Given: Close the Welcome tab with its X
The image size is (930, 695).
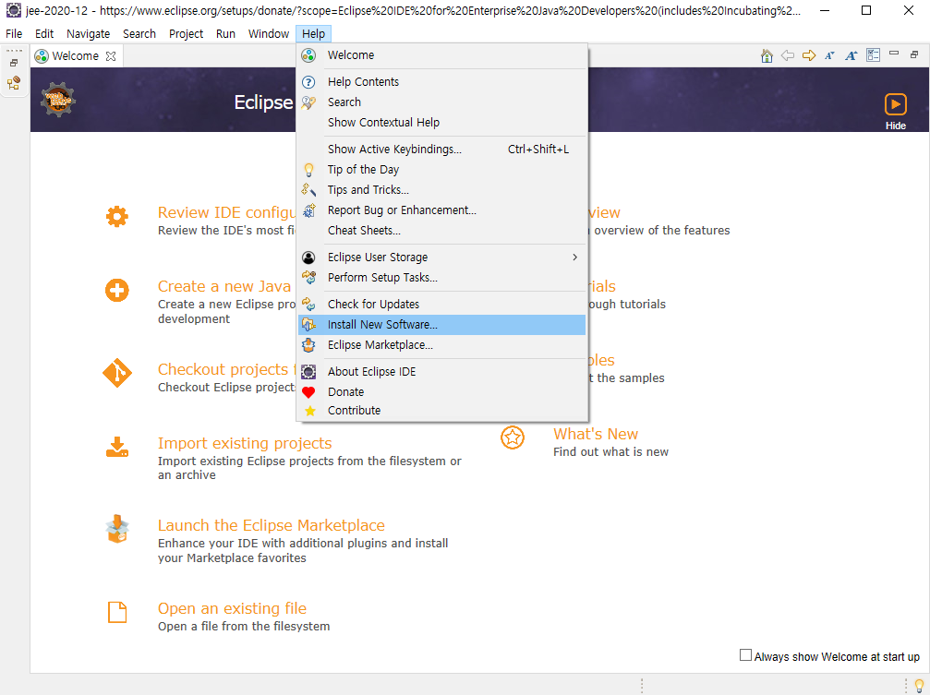Looking at the screenshot, I should (111, 56).
